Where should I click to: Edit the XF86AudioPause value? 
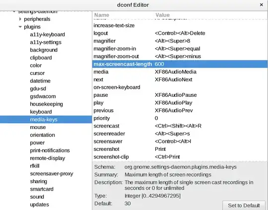(176, 95)
